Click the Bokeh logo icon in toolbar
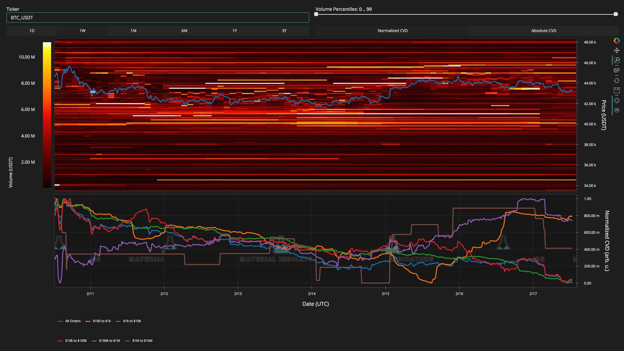Image resolution: width=624 pixels, height=351 pixels. click(x=616, y=41)
